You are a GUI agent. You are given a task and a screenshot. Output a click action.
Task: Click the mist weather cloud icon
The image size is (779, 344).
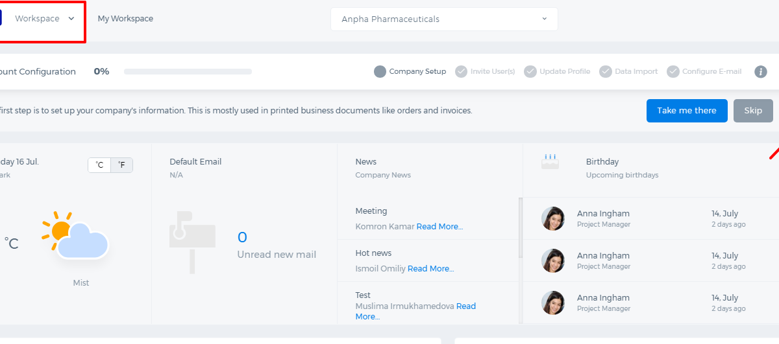tap(75, 235)
